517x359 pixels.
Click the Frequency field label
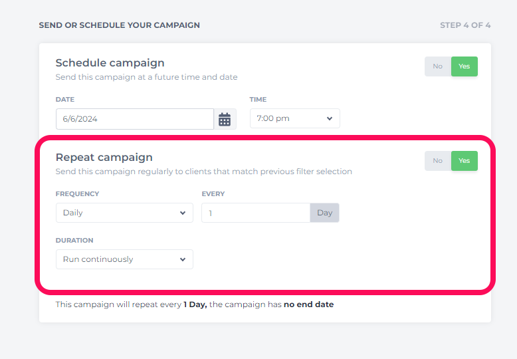pos(78,193)
